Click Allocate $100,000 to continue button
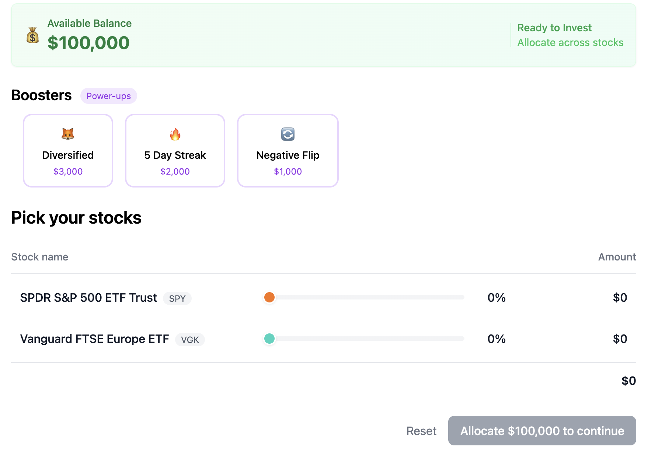 pos(542,431)
